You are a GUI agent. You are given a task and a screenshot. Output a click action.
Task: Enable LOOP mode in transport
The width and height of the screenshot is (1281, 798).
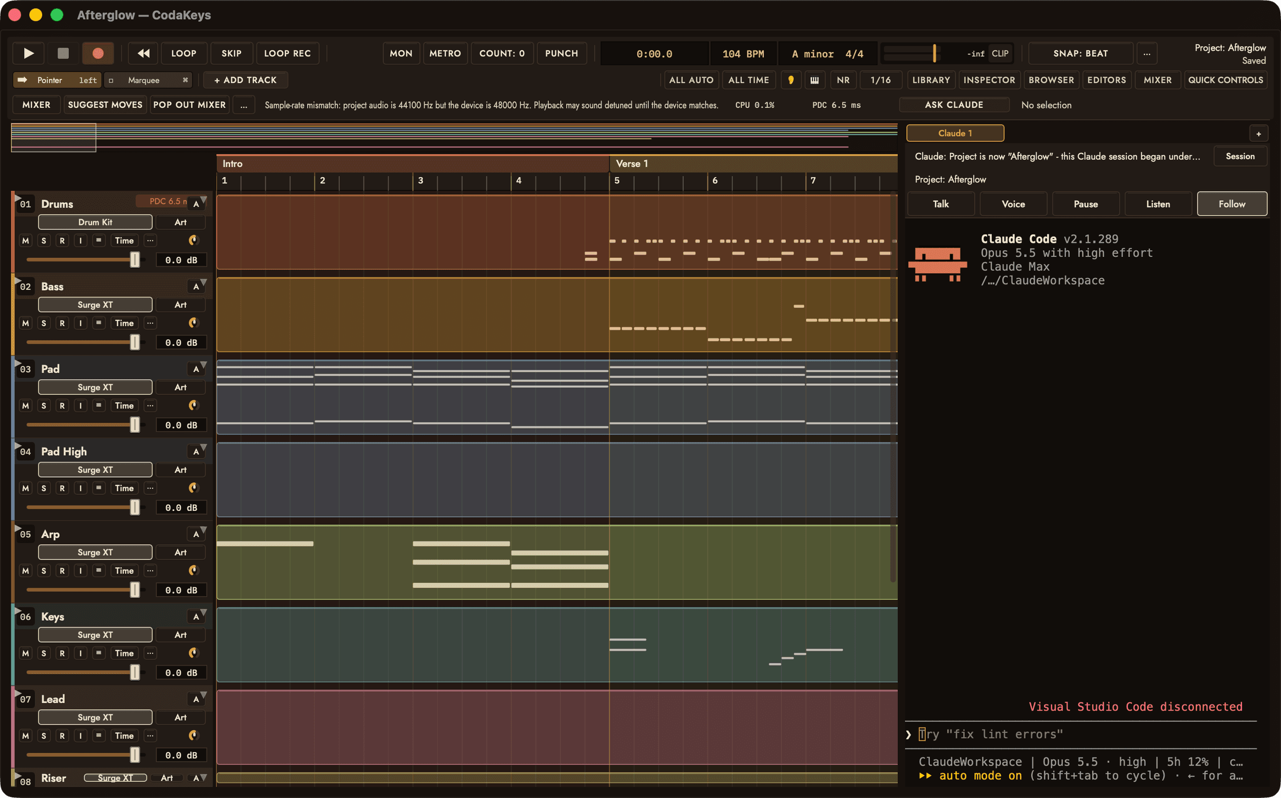click(184, 53)
